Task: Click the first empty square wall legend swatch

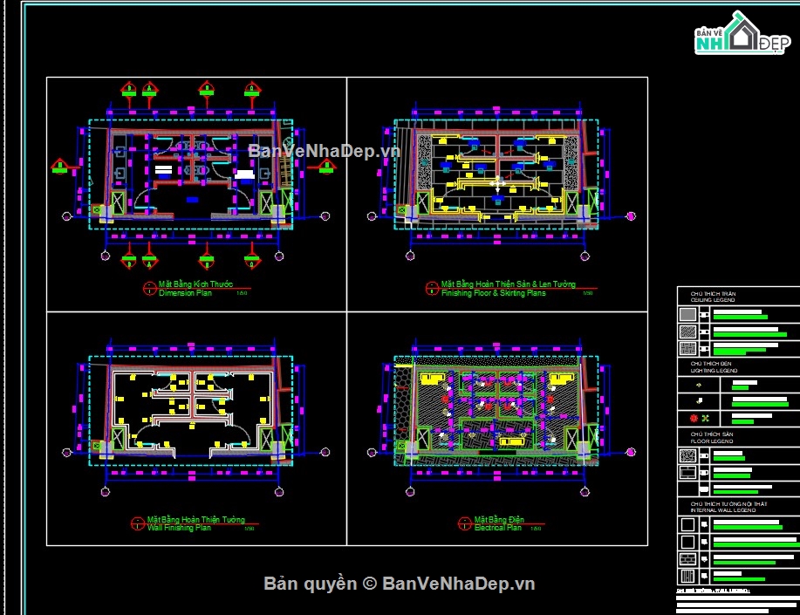Action: click(688, 524)
